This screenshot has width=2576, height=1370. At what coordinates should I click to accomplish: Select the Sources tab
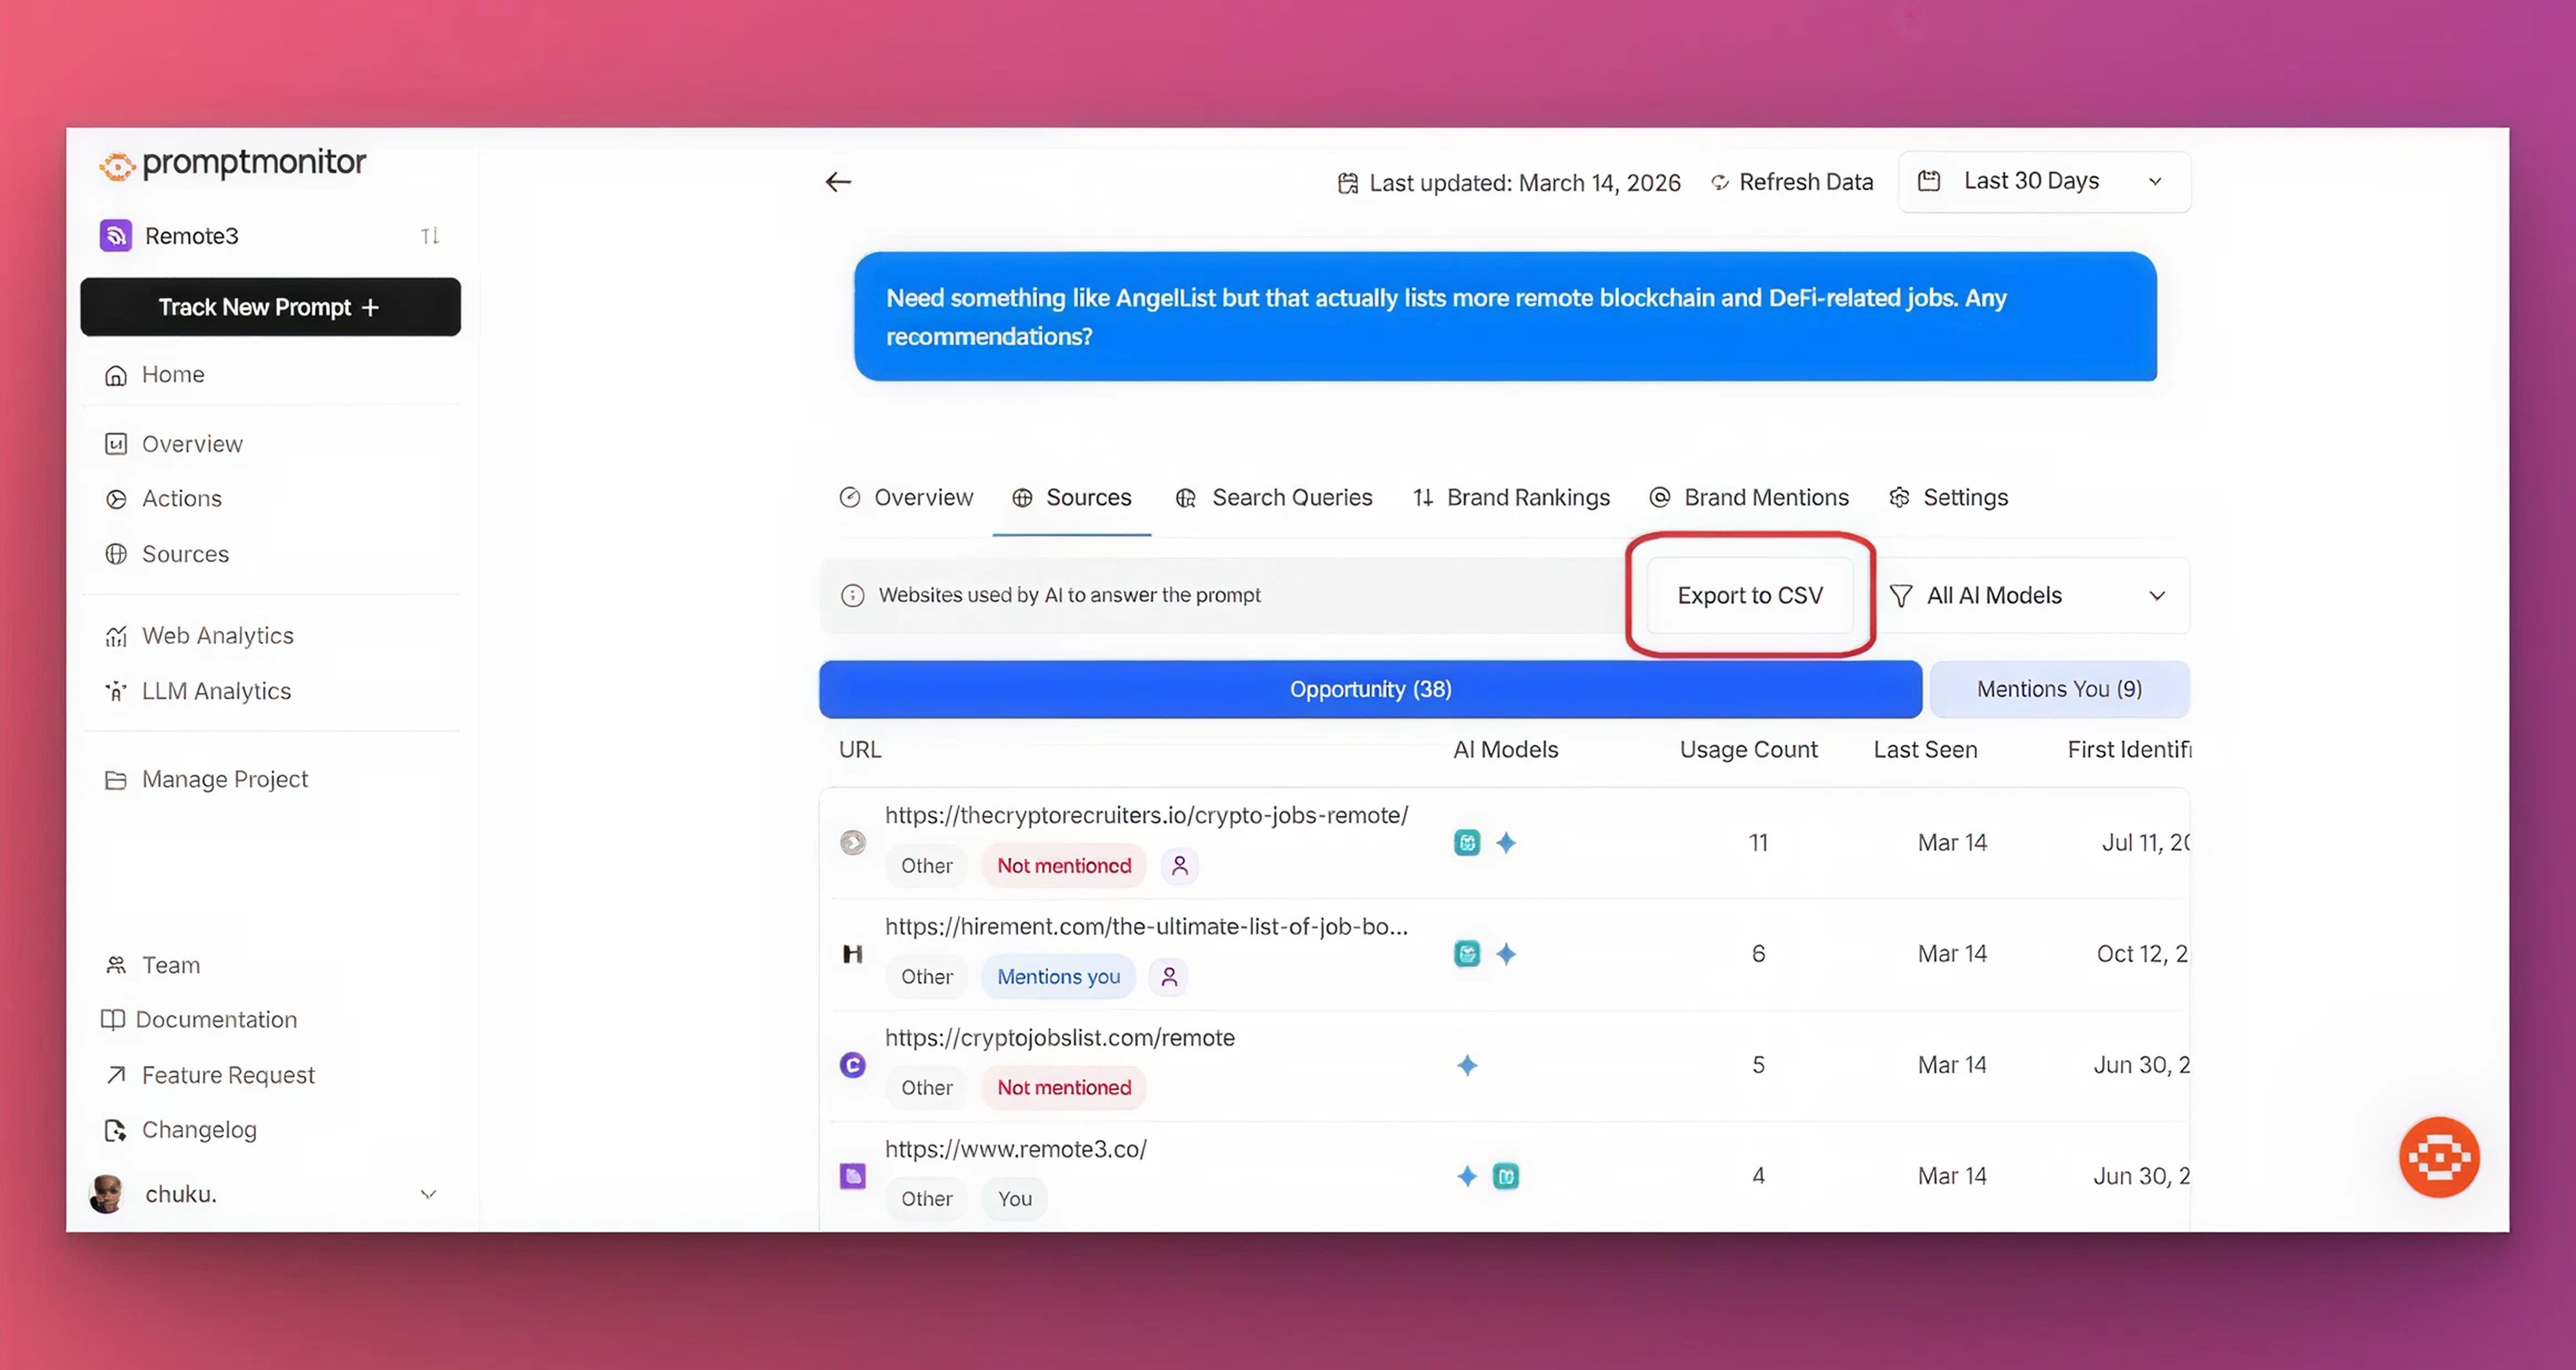[1072, 498]
